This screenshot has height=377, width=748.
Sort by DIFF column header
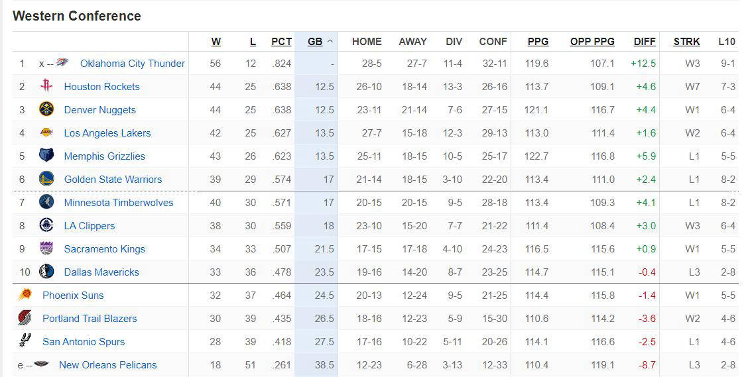point(645,42)
